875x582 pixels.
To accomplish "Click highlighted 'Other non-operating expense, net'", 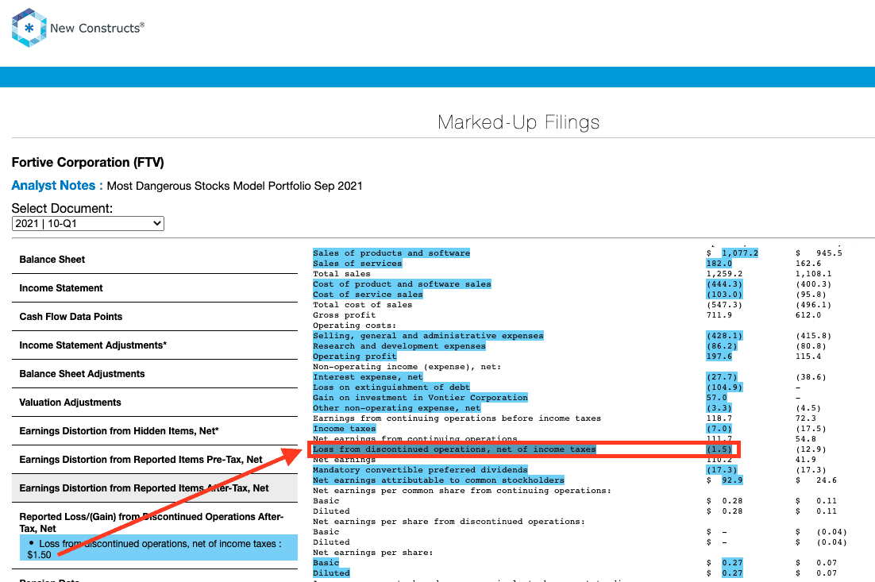I will click(397, 408).
